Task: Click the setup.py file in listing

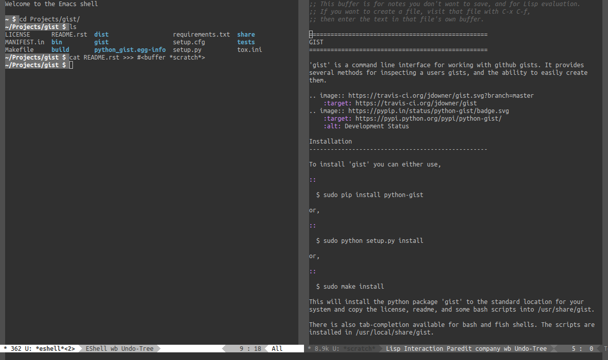Action: point(187,50)
